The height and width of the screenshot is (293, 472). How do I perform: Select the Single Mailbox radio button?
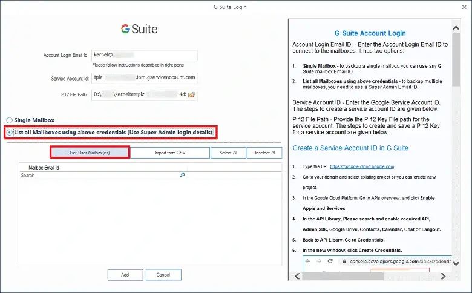click(x=10, y=120)
